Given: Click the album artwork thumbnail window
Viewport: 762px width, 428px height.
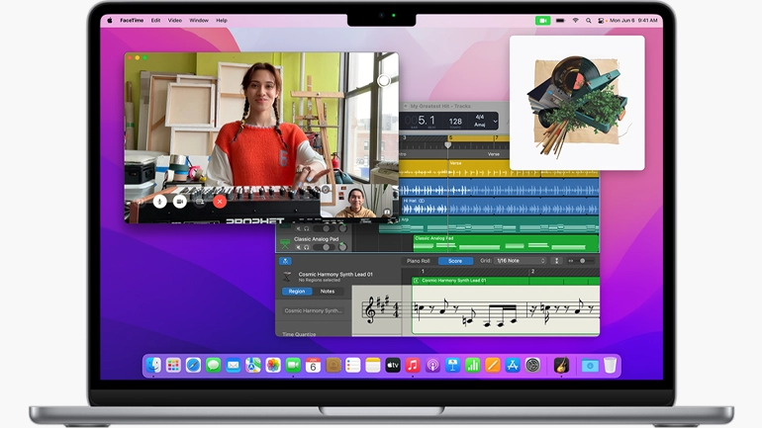Looking at the screenshot, I should [577, 103].
